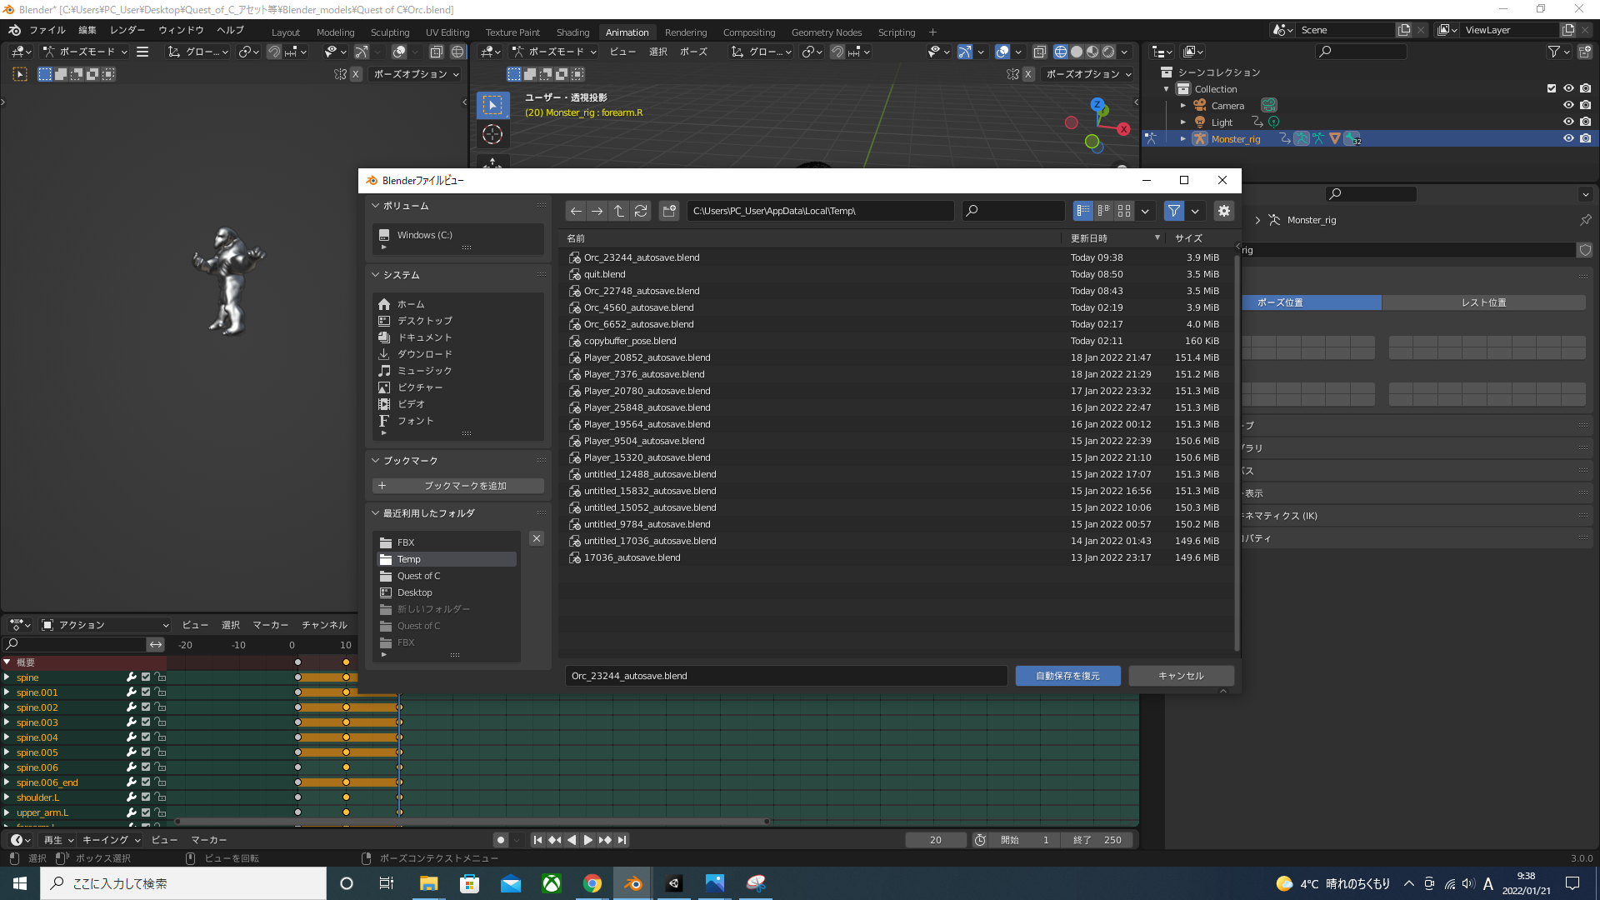
Task: Expand Camera item in outliner
Action: [x=1183, y=106]
